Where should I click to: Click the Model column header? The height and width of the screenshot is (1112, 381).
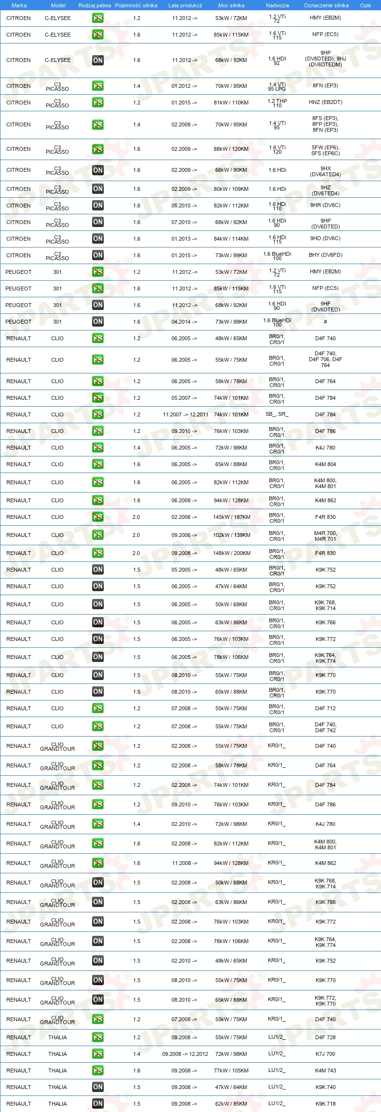click(58, 5)
